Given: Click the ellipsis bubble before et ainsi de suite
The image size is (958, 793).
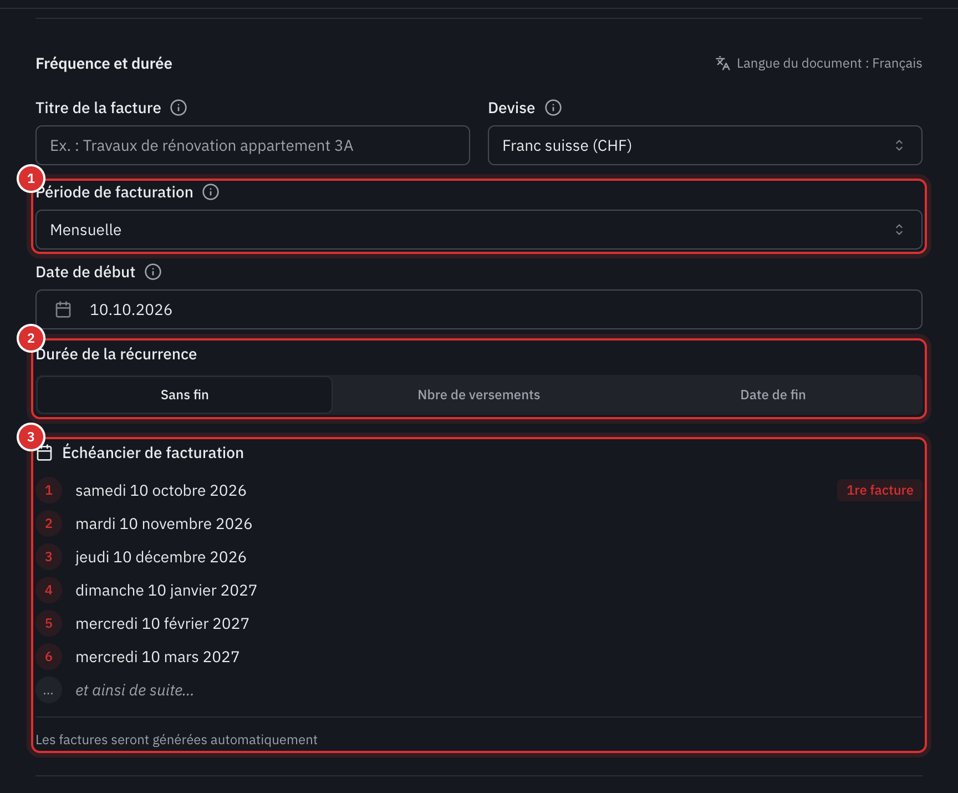Looking at the screenshot, I should point(49,690).
